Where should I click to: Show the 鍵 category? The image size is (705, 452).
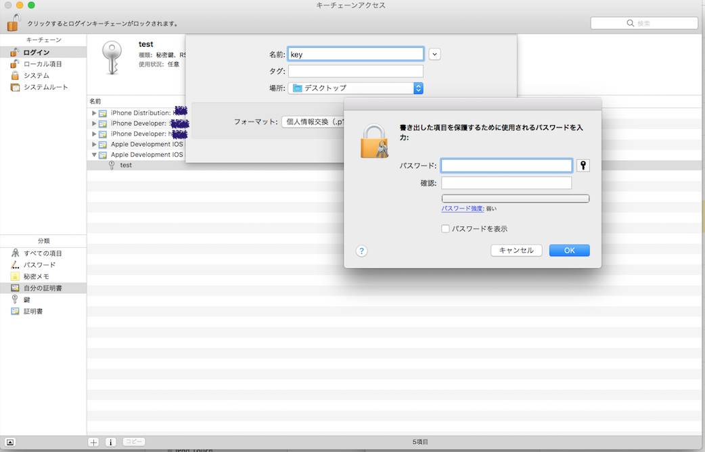pos(43,299)
